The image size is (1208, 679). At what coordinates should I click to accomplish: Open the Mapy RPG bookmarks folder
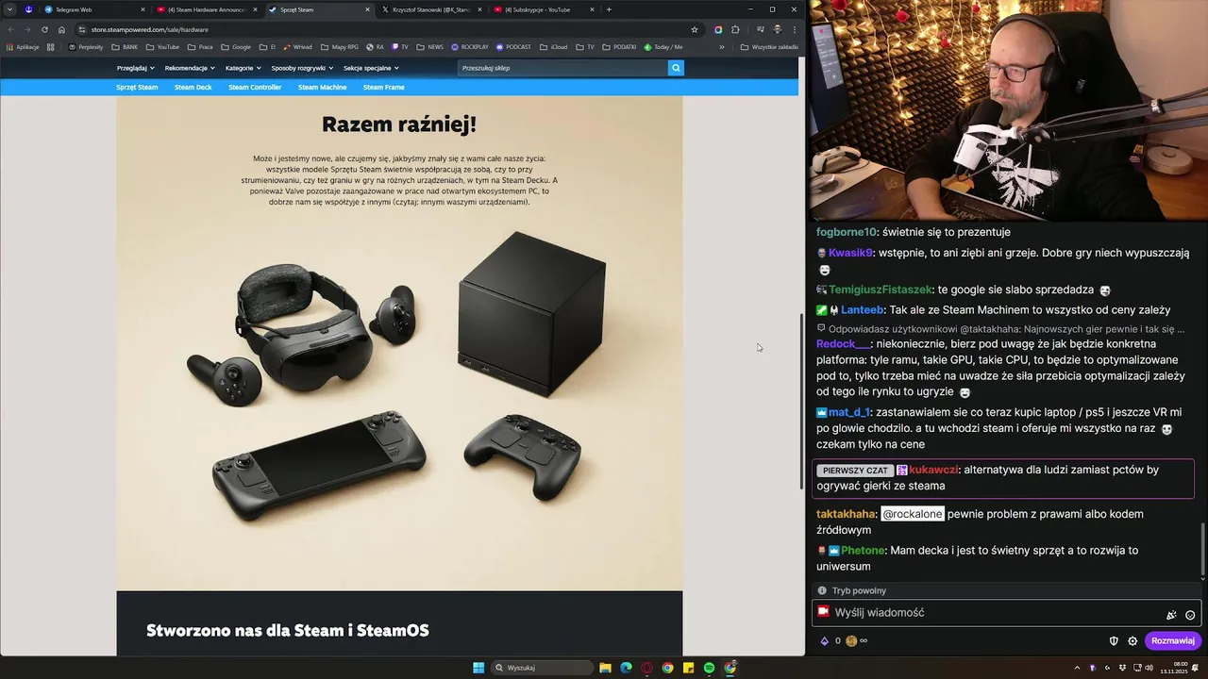(340, 47)
